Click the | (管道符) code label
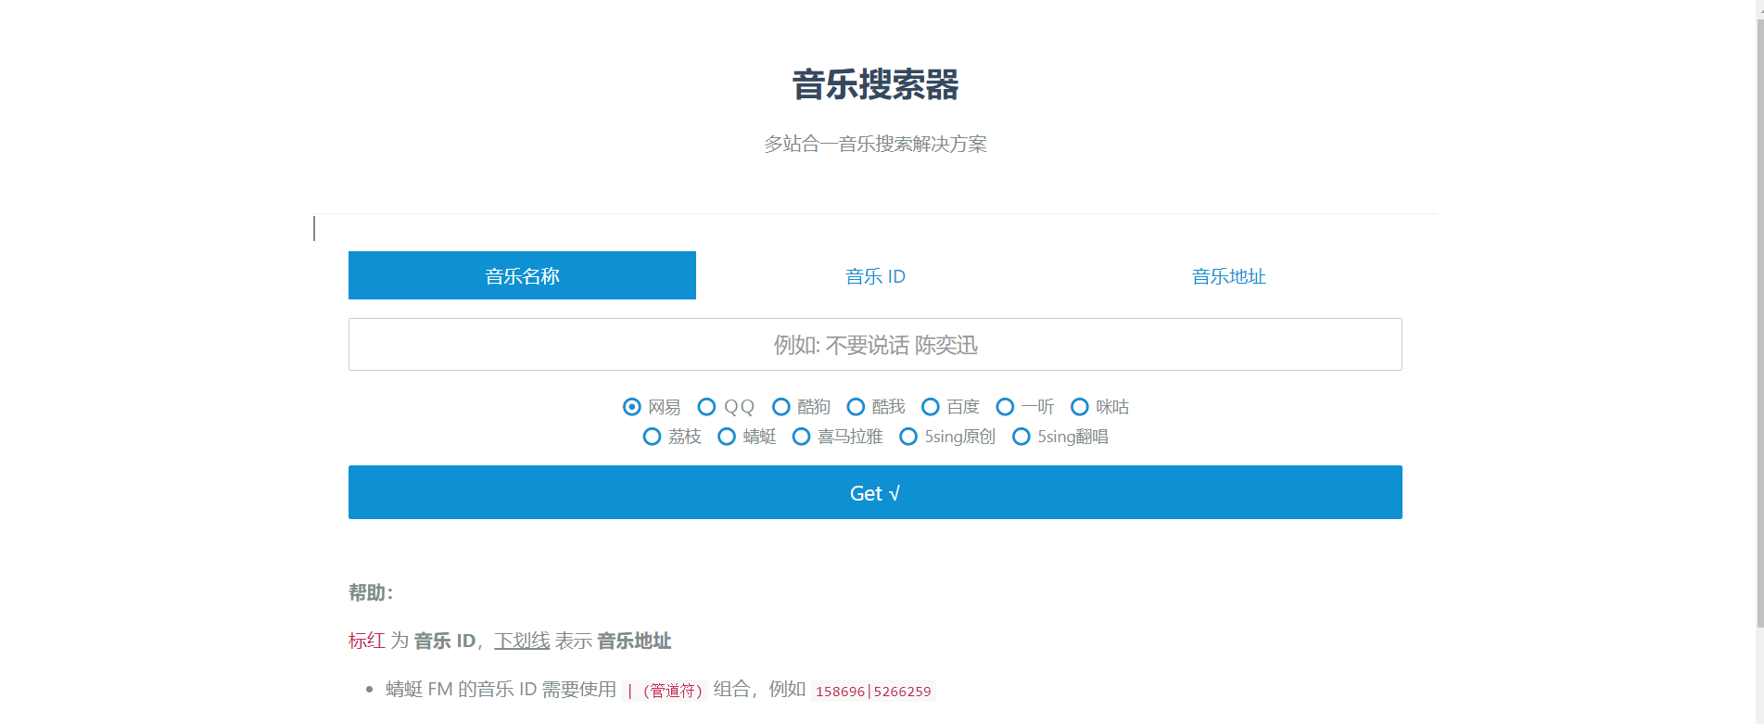 [666, 691]
